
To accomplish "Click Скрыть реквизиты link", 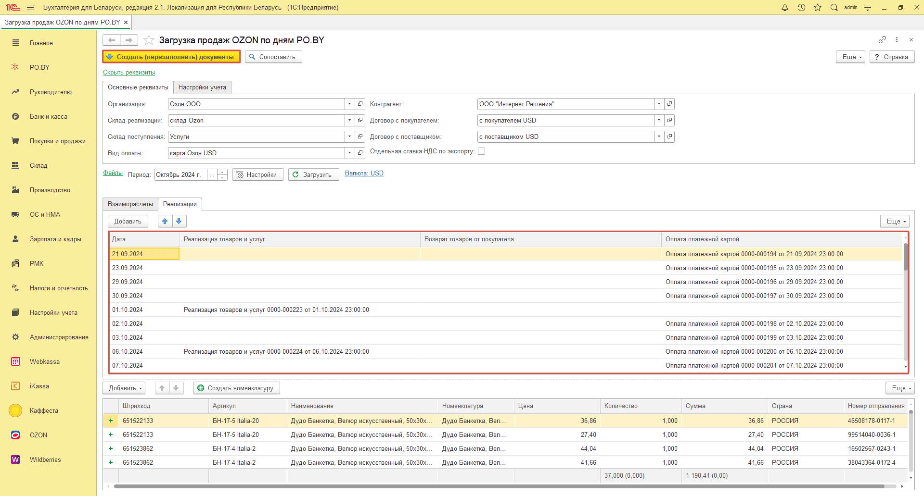I will click(x=129, y=73).
